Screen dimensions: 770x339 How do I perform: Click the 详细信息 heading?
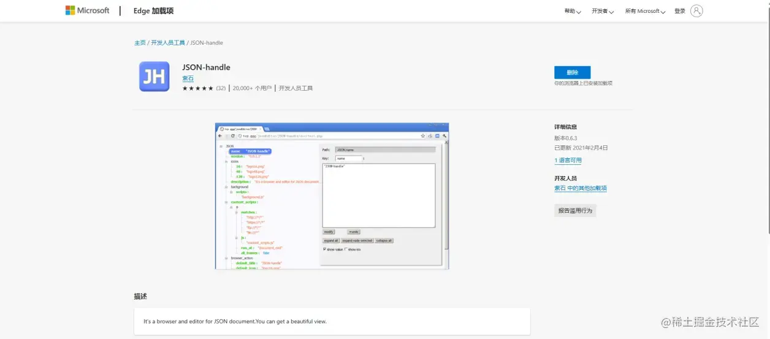[565, 127]
